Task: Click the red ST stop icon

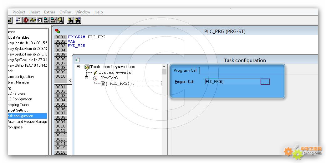Action: tap(26, 20)
